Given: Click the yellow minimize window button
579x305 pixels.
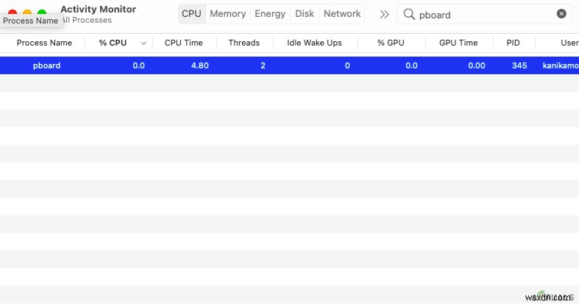Looking at the screenshot, I should pyautogui.click(x=27, y=13).
